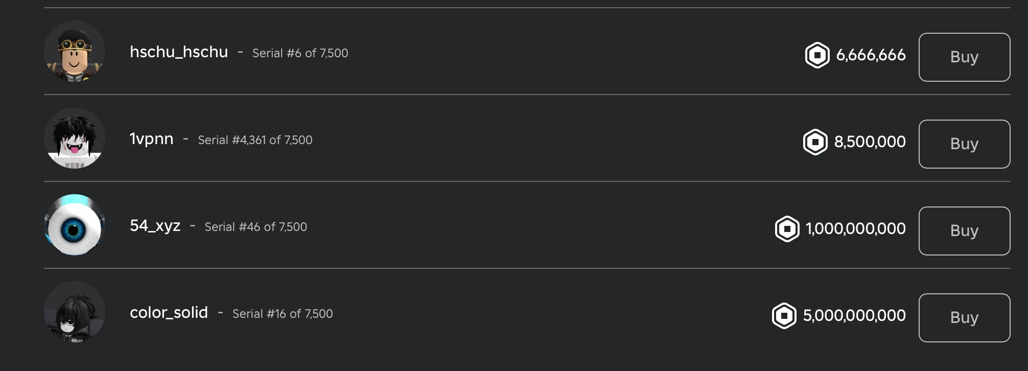The height and width of the screenshot is (371, 1028).
Task: Click the Serial #16 of 7,500 text
Action: click(282, 314)
